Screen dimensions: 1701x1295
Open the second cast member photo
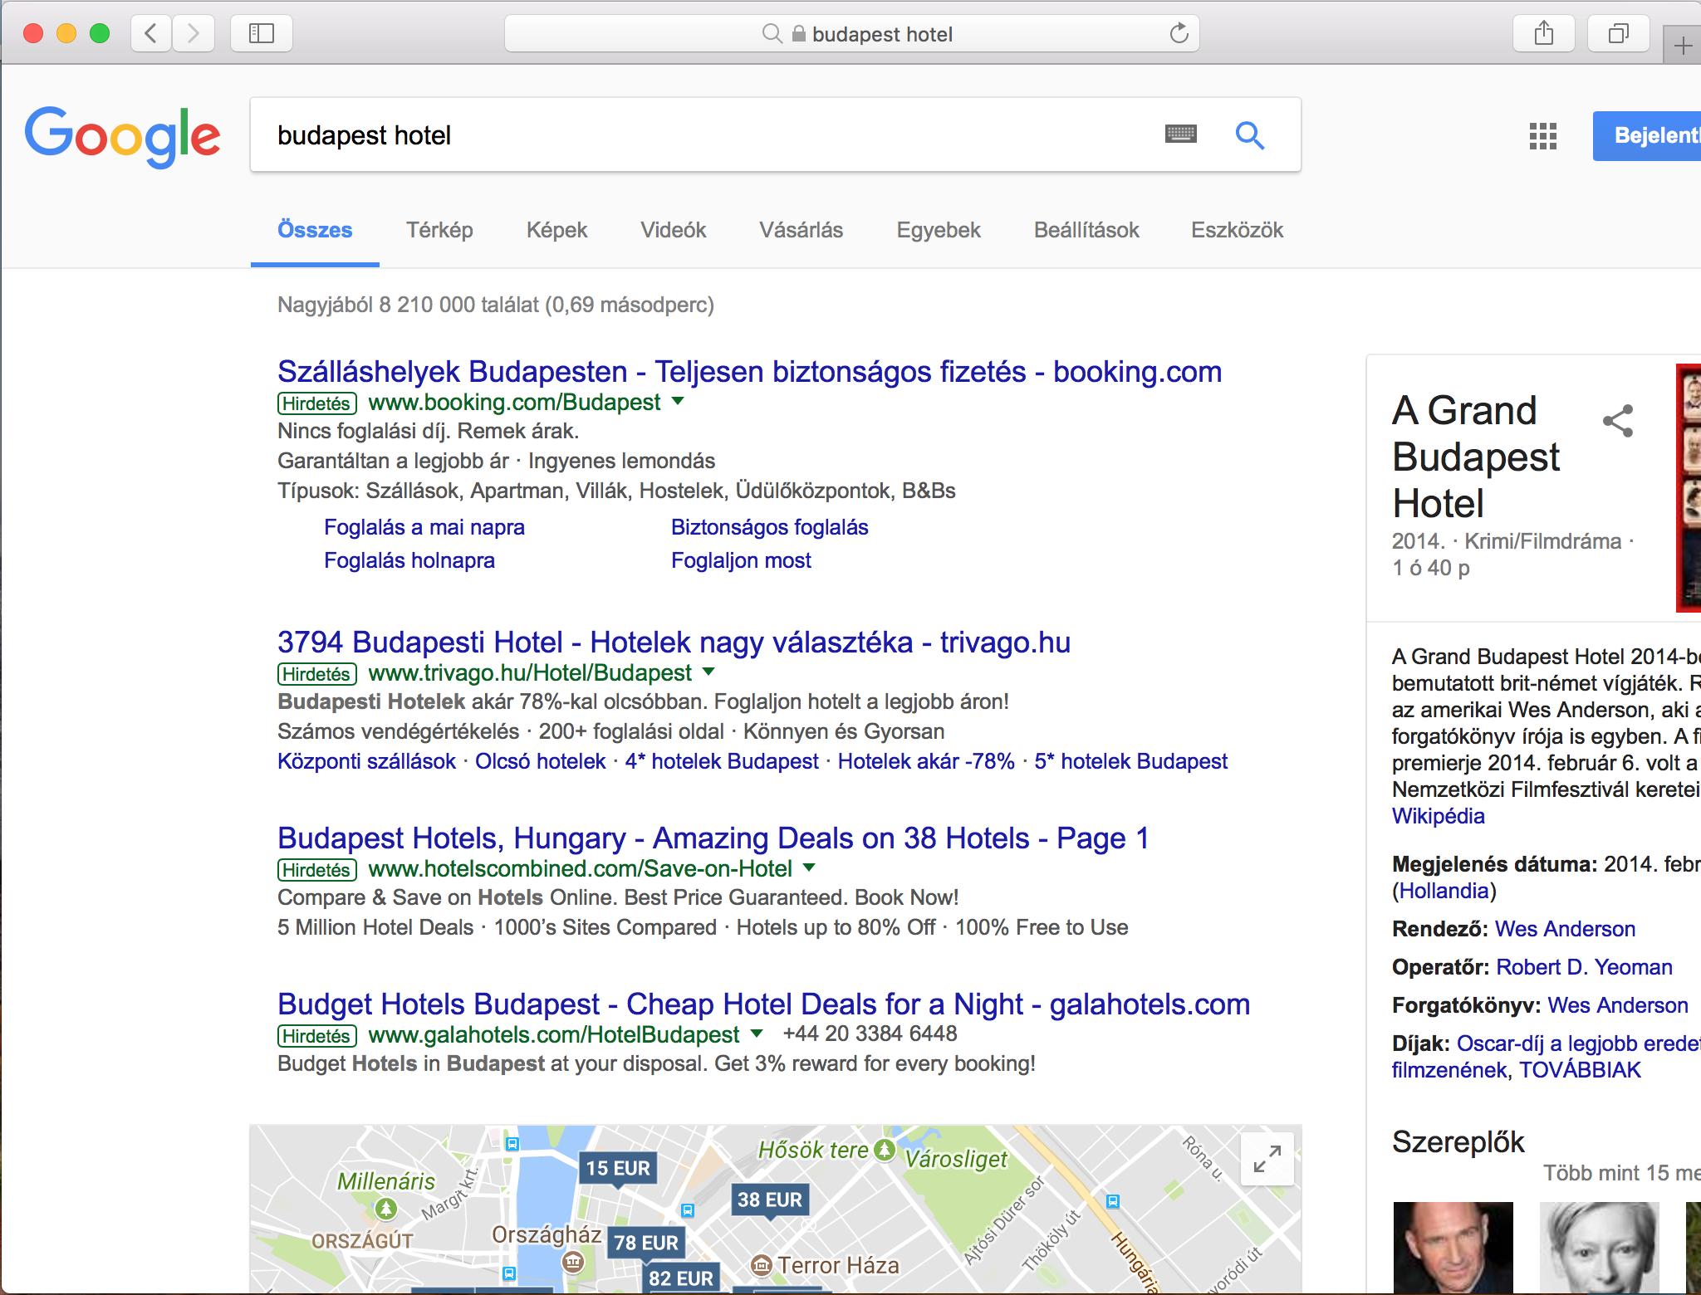point(1599,1248)
